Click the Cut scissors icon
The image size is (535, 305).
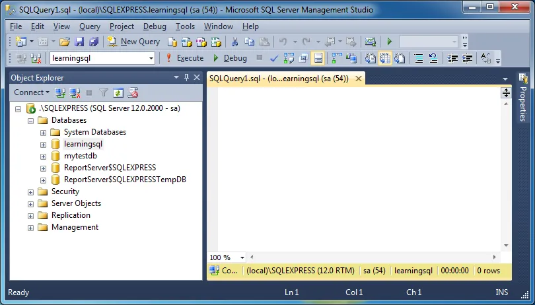pyautogui.click(x=234, y=42)
